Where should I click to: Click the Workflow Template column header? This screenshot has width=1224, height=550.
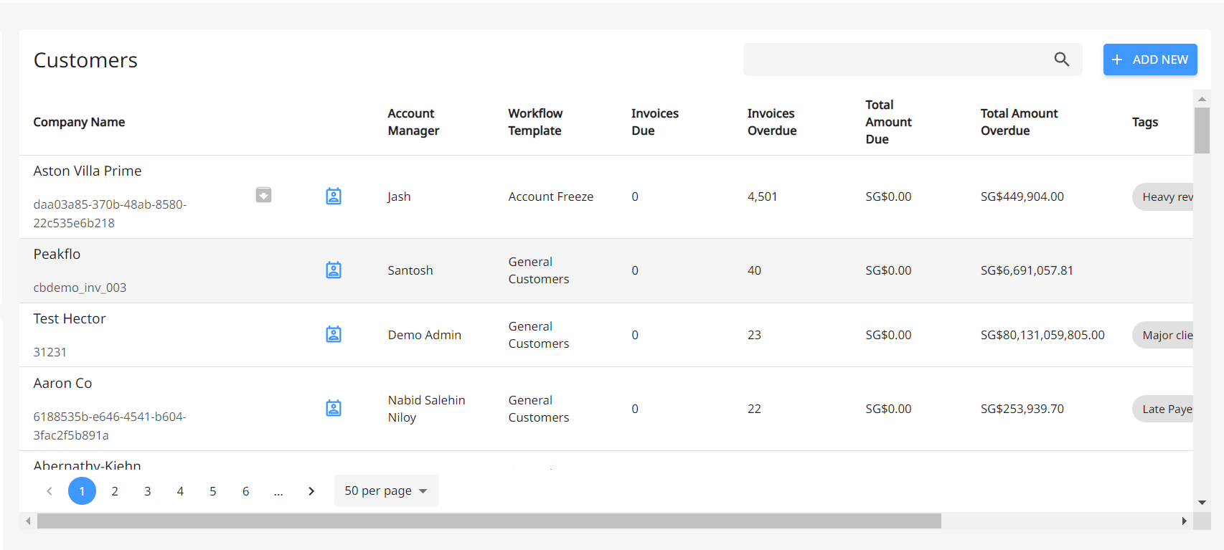coord(535,122)
